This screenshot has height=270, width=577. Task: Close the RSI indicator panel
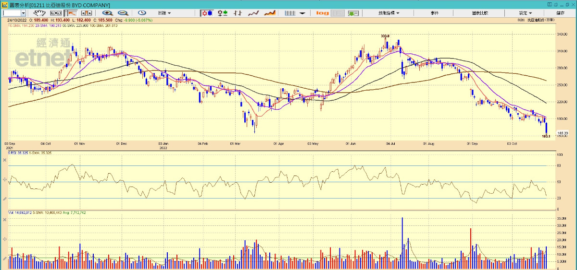click(x=5, y=159)
